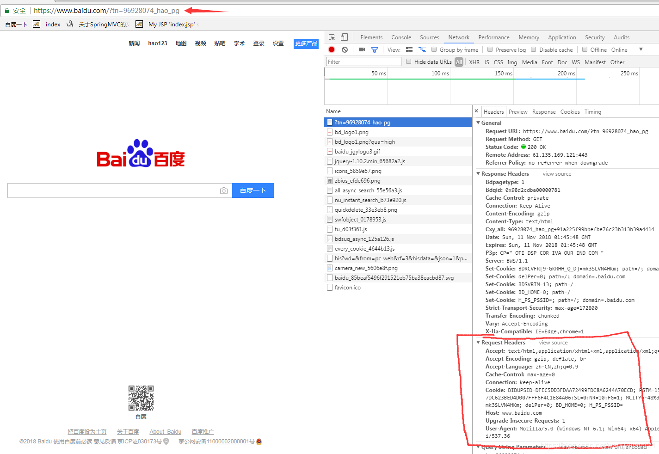Switch to the Preview tab of request
The width and height of the screenshot is (659, 454).
pos(518,112)
